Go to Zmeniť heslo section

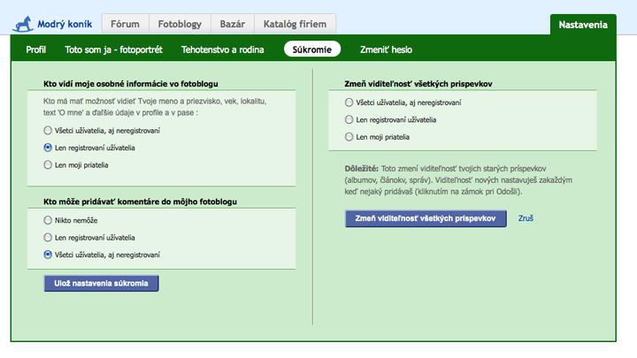386,50
